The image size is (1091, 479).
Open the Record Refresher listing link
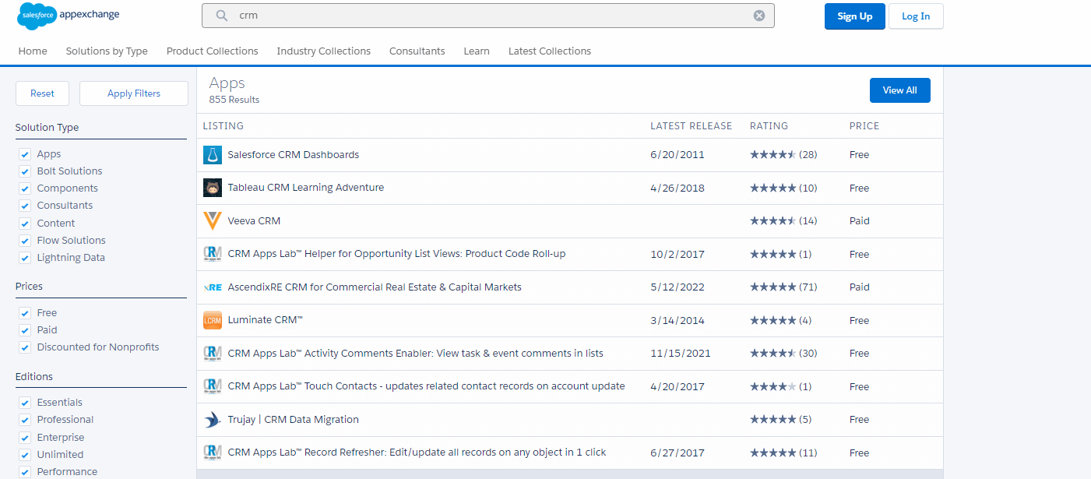pos(417,453)
